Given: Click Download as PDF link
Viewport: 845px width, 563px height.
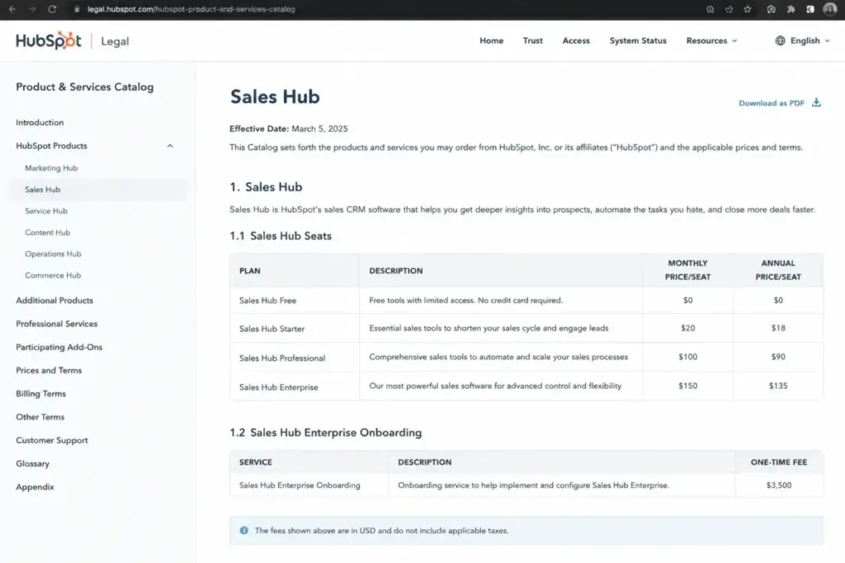Looking at the screenshot, I should [772, 103].
